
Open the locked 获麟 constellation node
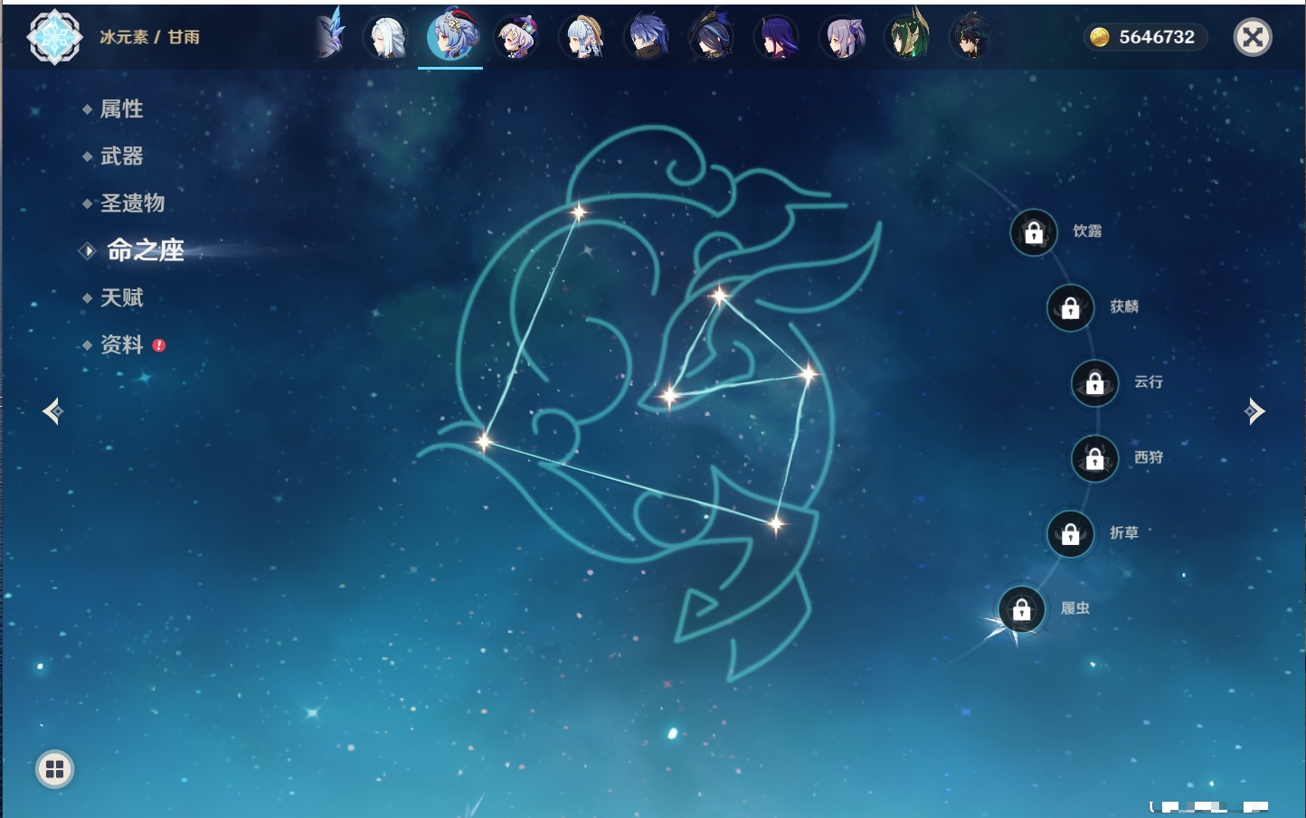click(x=1071, y=308)
